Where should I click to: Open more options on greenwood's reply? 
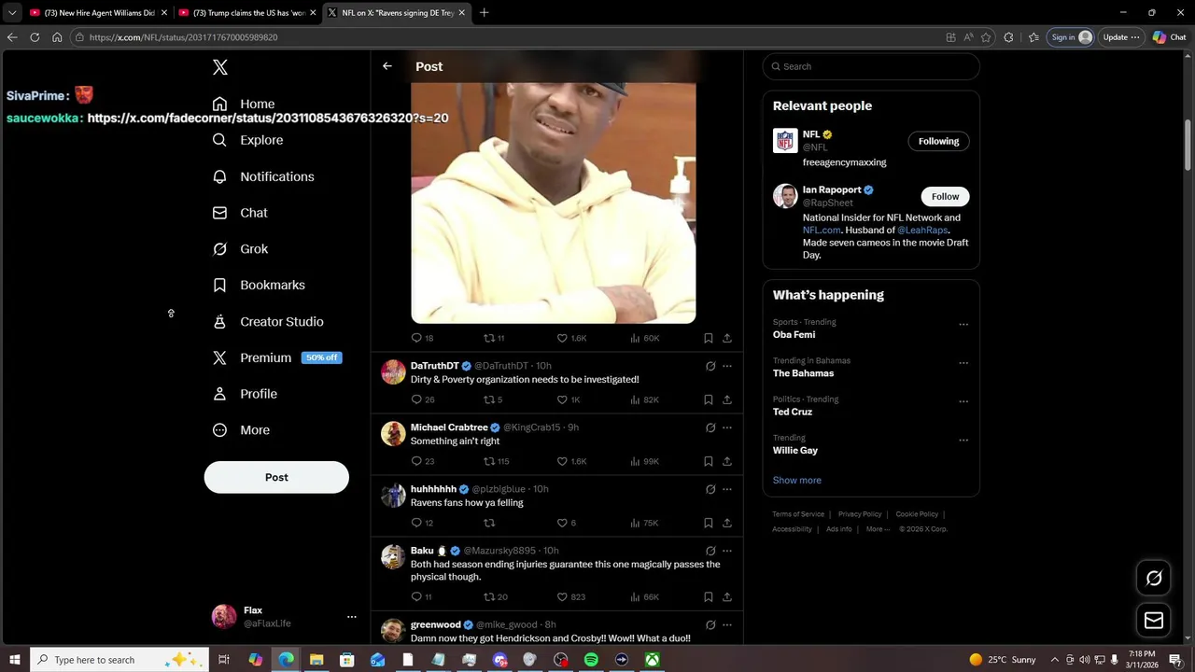pos(727,624)
